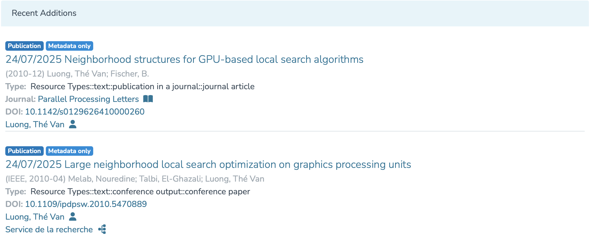Click the first Metadata only badge
Image resolution: width=590 pixels, height=236 pixels.
[x=69, y=46]
